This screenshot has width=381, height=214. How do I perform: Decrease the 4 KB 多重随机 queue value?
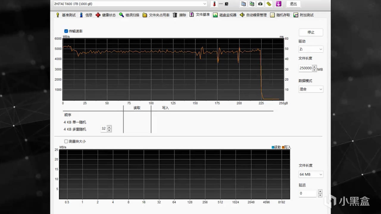(x=109, y=130)
